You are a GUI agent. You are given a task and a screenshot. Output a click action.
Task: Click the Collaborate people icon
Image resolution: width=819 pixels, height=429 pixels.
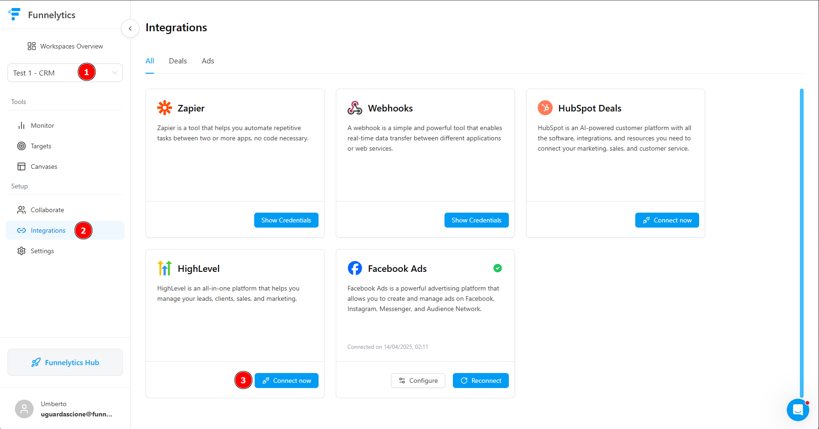coord(21,210)
